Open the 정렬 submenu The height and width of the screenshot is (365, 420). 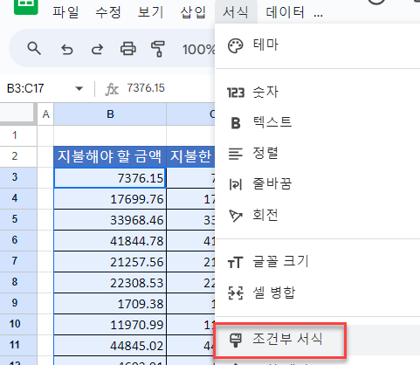(318, 153)
